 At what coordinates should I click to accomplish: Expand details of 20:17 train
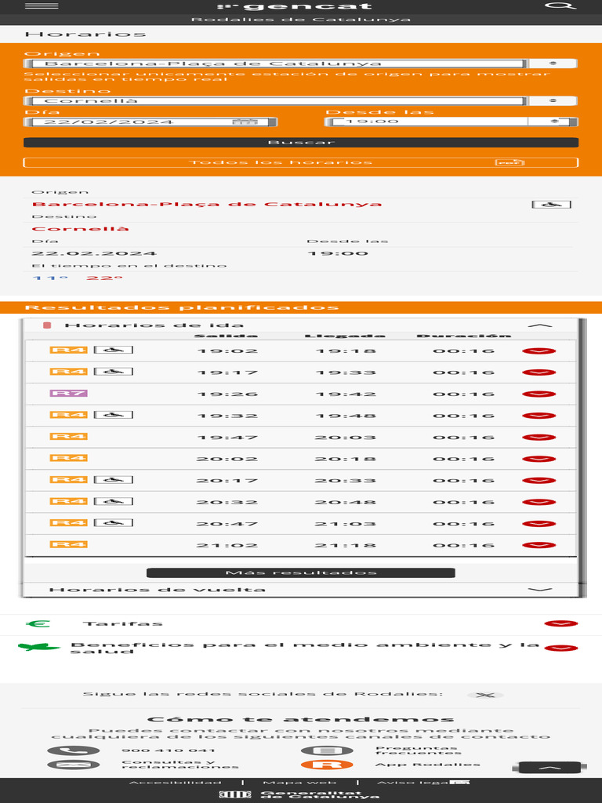click(539, 481)
